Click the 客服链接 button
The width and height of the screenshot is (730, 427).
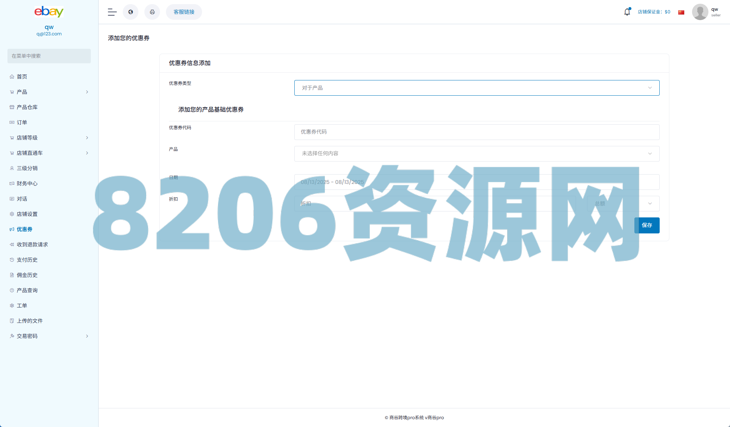pyautogui.click(x=184, y=12)
